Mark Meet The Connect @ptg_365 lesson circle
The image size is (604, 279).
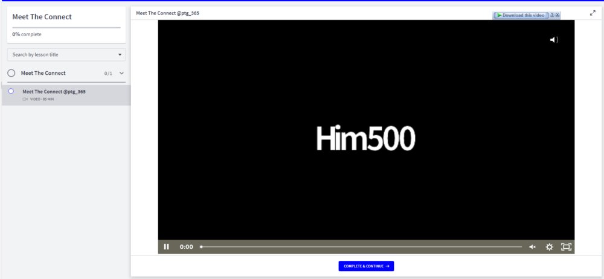pyautogui.click(x=11, y=91)
